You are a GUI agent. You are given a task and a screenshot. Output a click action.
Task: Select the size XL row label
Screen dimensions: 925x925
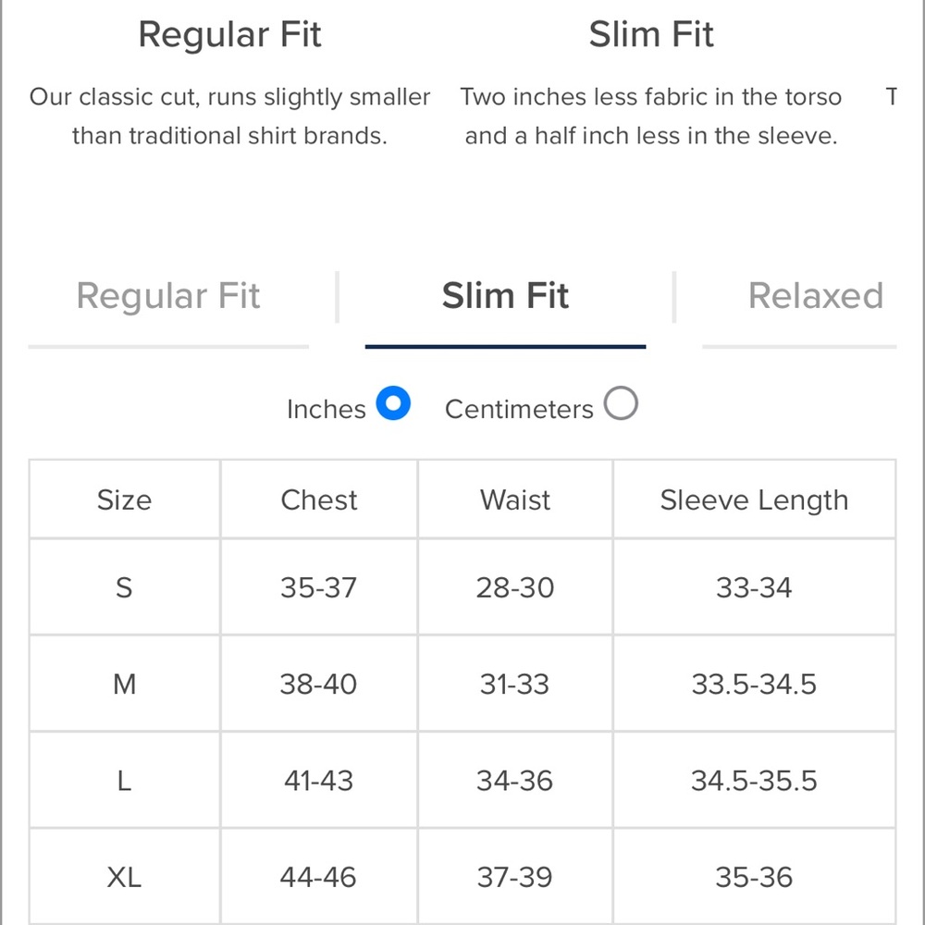pyautogui.click(x=125, y=877)
